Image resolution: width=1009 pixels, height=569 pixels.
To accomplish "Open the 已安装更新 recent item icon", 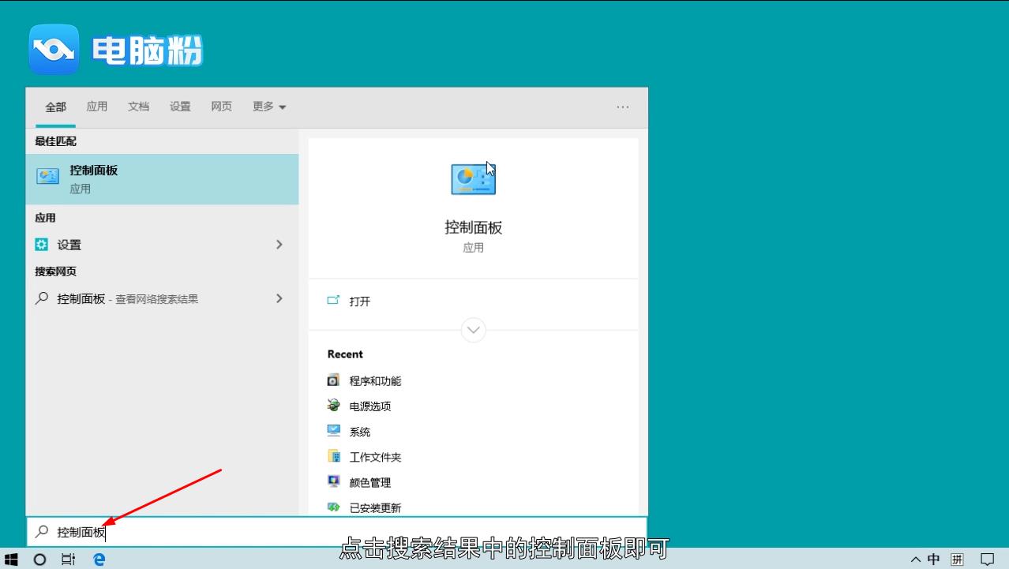I will (x=333, y=507).
